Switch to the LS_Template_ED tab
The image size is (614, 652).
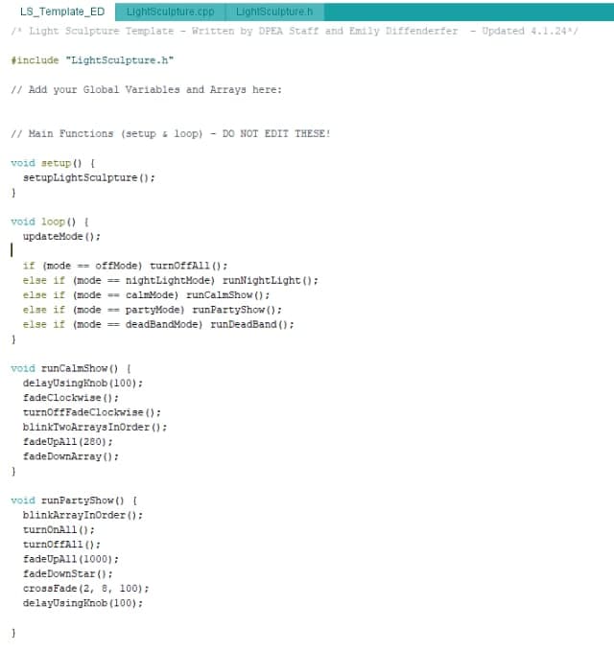point(62,12)
